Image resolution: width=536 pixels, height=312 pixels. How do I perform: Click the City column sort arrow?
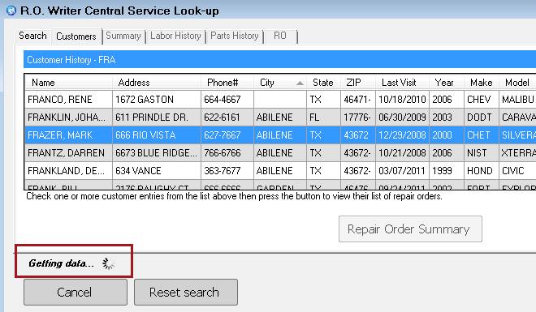(x=300, y=83)
